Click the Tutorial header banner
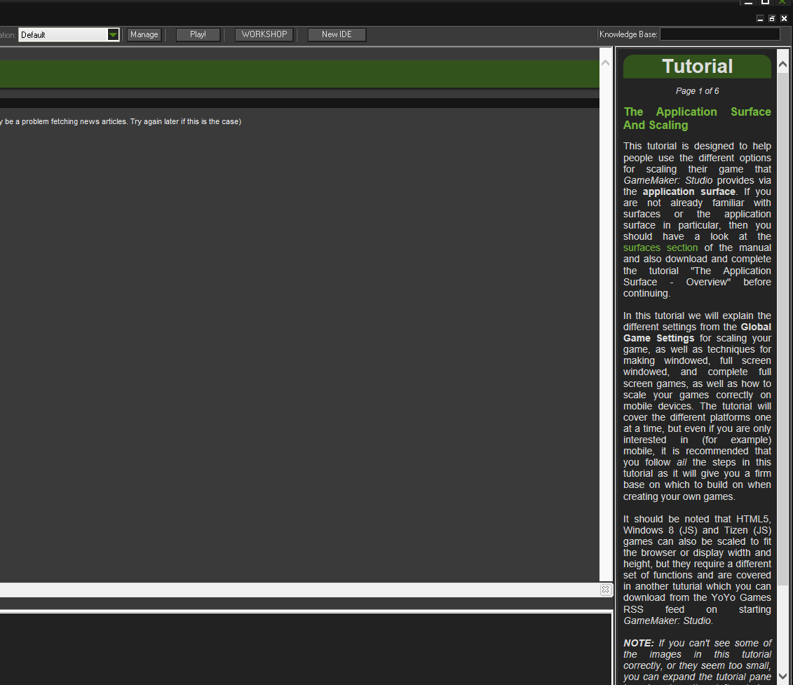Viewport: 793px width, 685px height. point(697,67)
